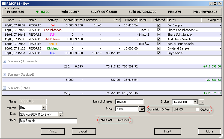The image size is (224, 139).
Task: Click the 2-into-1 detail cell
Action: click(144, 30)
